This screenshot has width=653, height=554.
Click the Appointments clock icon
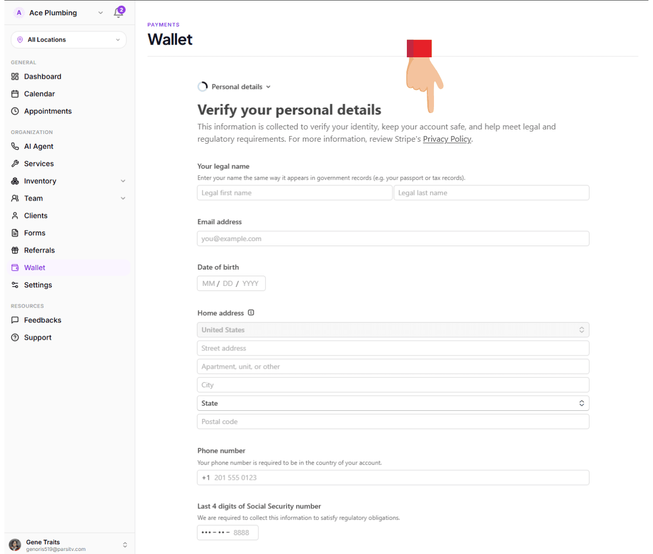click(x=15, y=111)
